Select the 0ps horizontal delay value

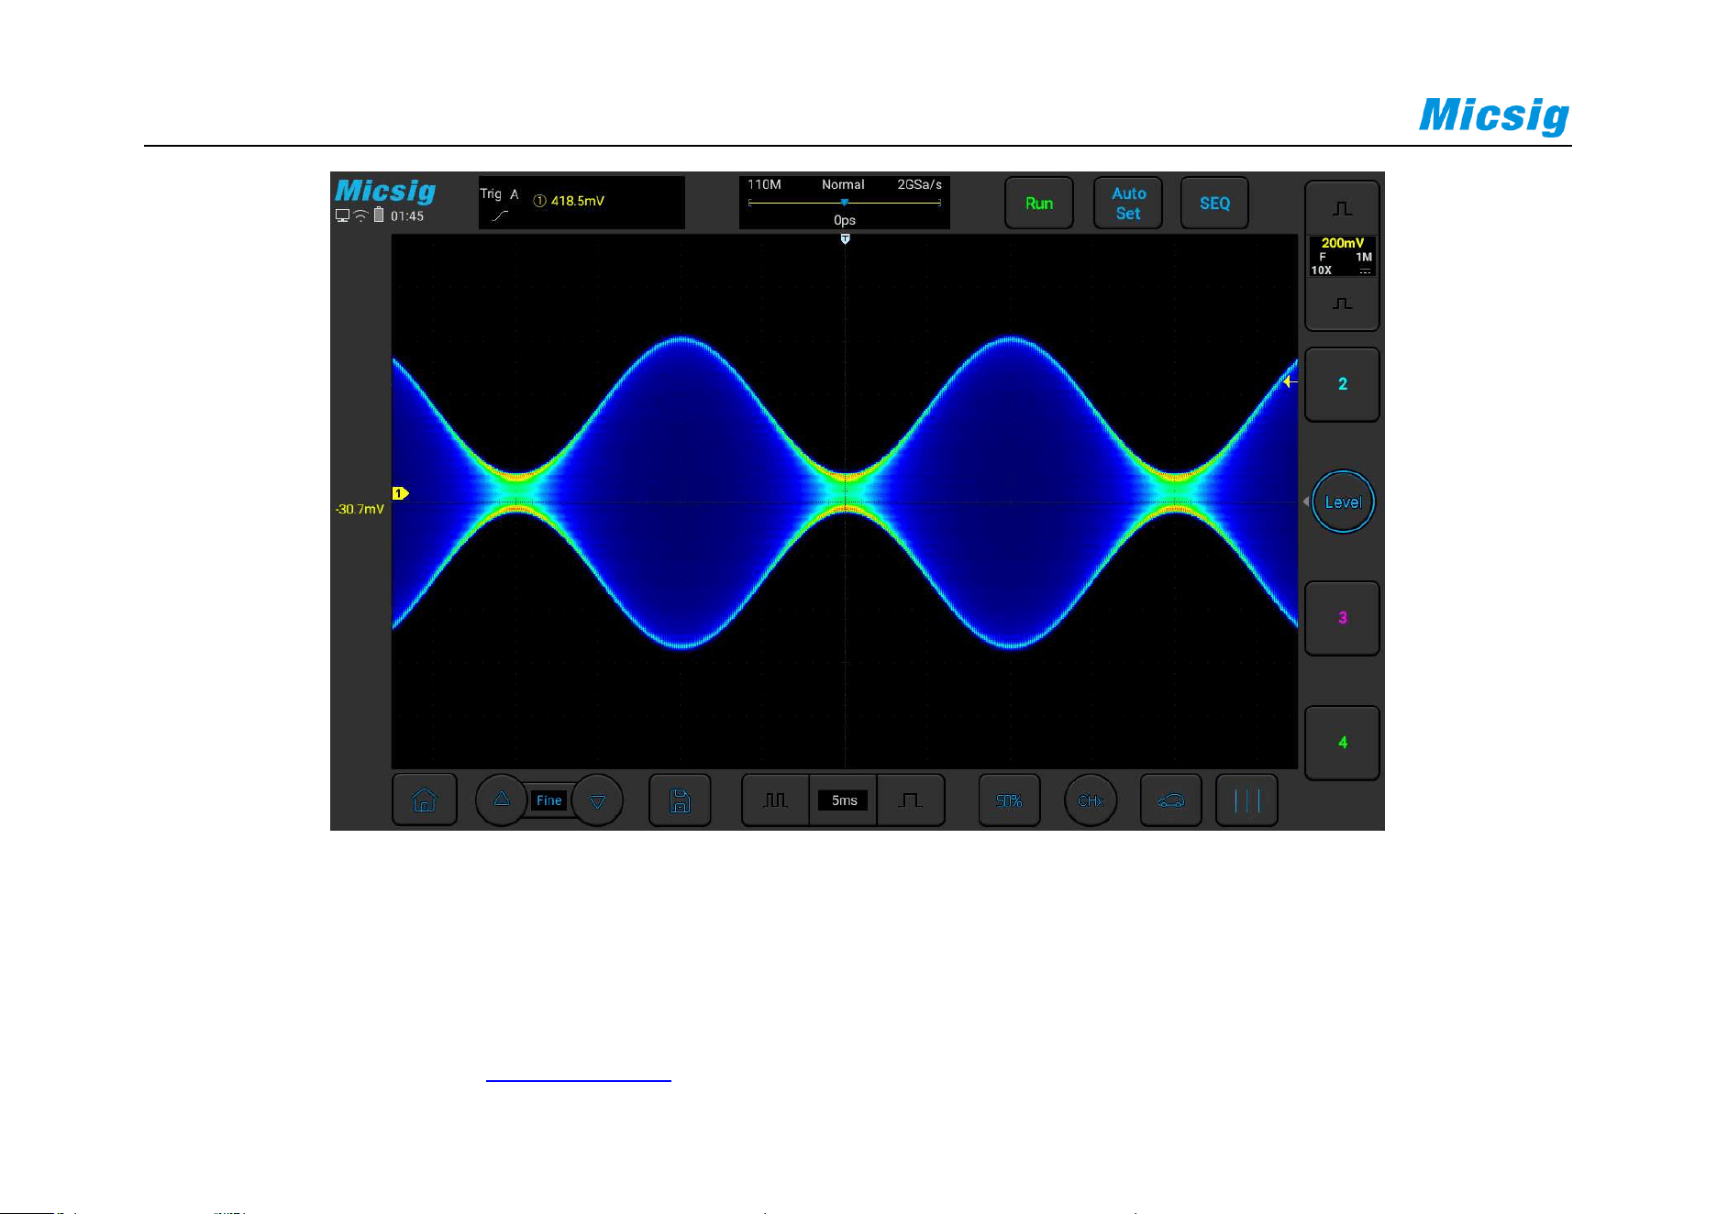click(844, 220)
